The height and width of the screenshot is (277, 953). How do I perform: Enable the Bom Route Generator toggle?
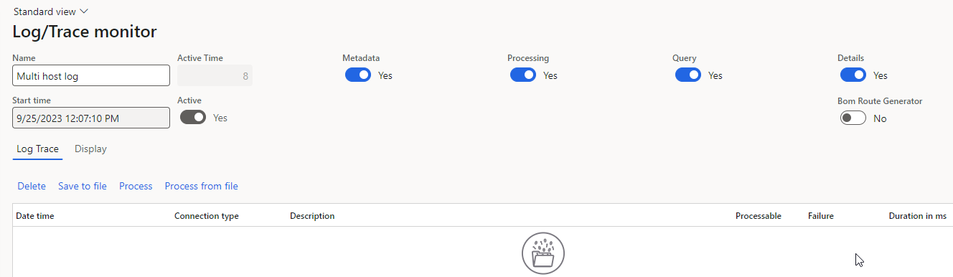click(853, 118)
